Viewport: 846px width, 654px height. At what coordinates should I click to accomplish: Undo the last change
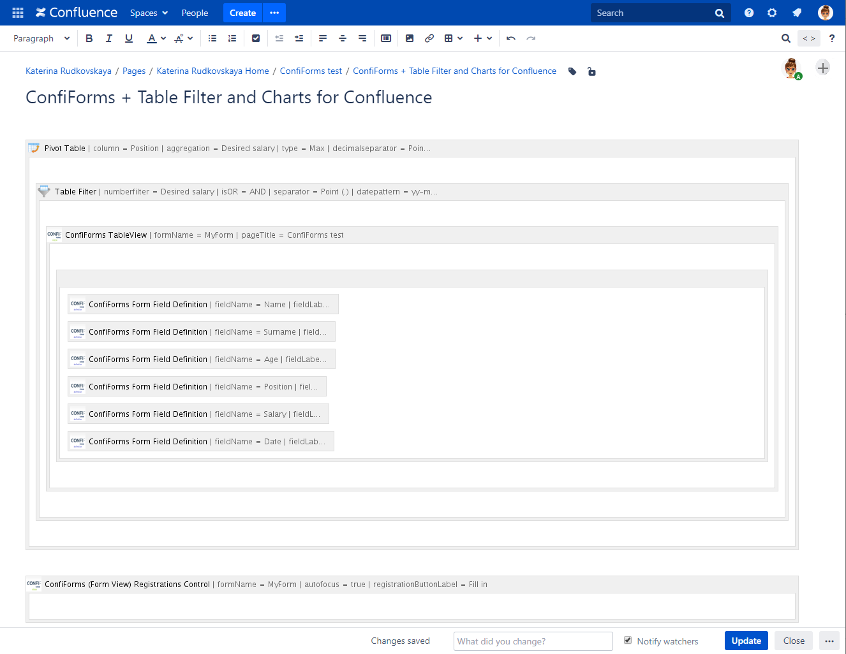coord(510,38)
